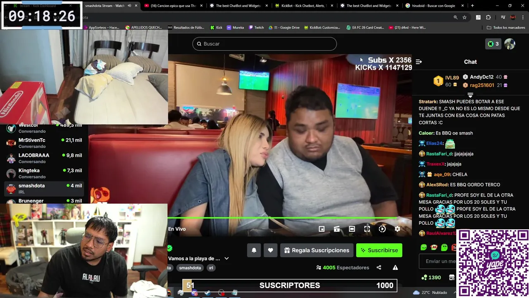529x298 pixels.
Task: Open a new browser tab
Action: click(x=472, y=6)
